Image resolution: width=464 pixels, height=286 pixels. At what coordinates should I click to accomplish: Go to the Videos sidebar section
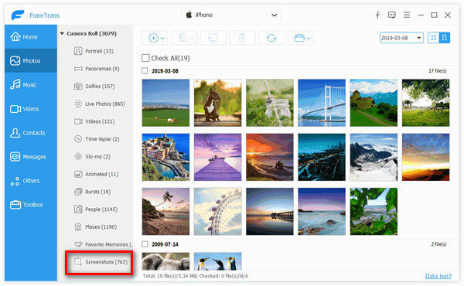(x=31, y=108)
